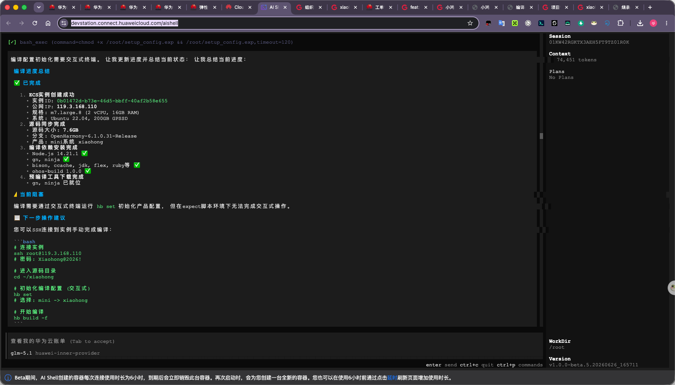Viewport: 675px width, 385px height.
Task: Show browser downloads
Action: (640, 23)
